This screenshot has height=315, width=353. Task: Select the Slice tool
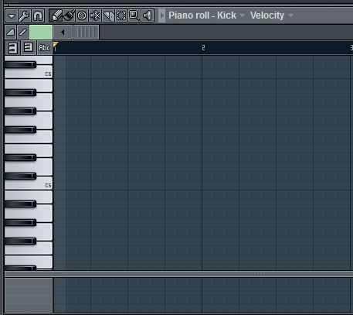pyautogui.click(x=108, y=16)
